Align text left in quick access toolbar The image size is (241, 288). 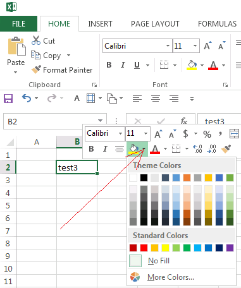(137, 99)
